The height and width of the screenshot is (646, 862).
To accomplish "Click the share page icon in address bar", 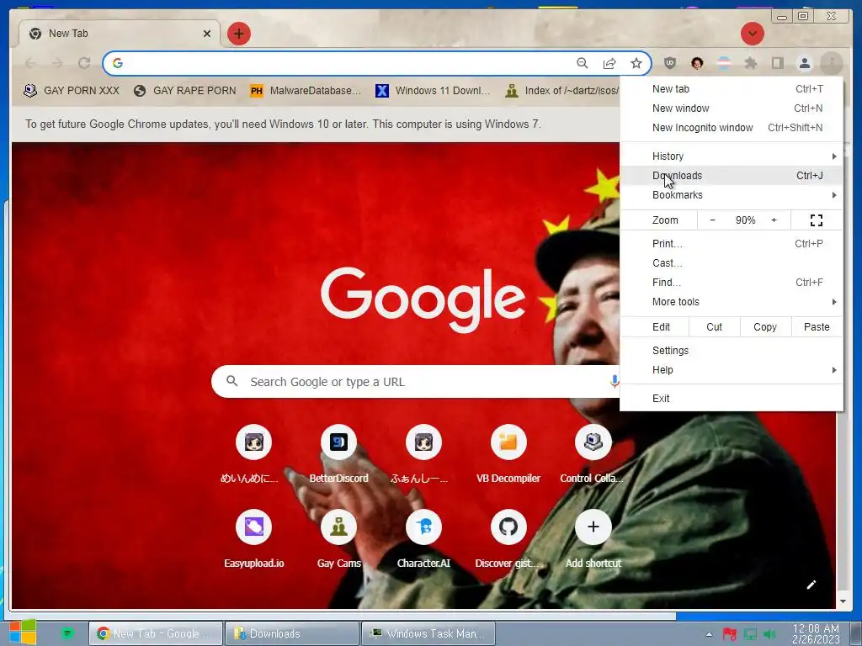I will [x=609, y=63].
